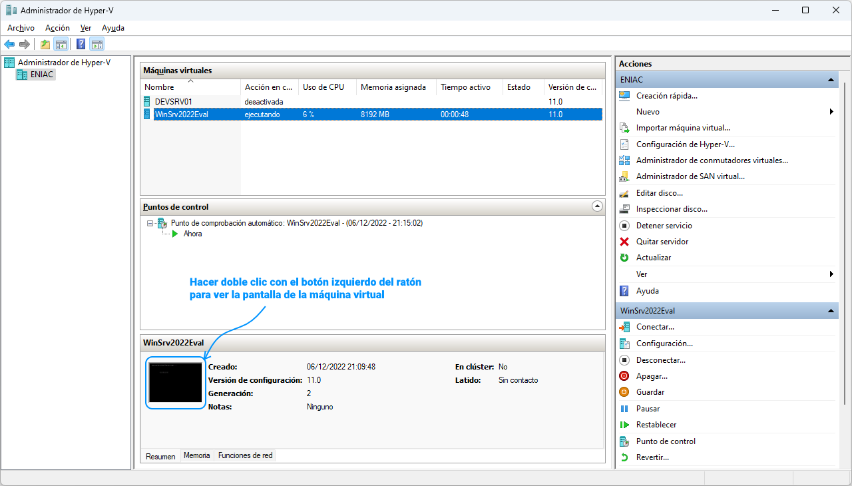The width and height of the screenshot is (852, 486).
Task: Click the desactivada state of DEVSRV01
Action: 264,102
